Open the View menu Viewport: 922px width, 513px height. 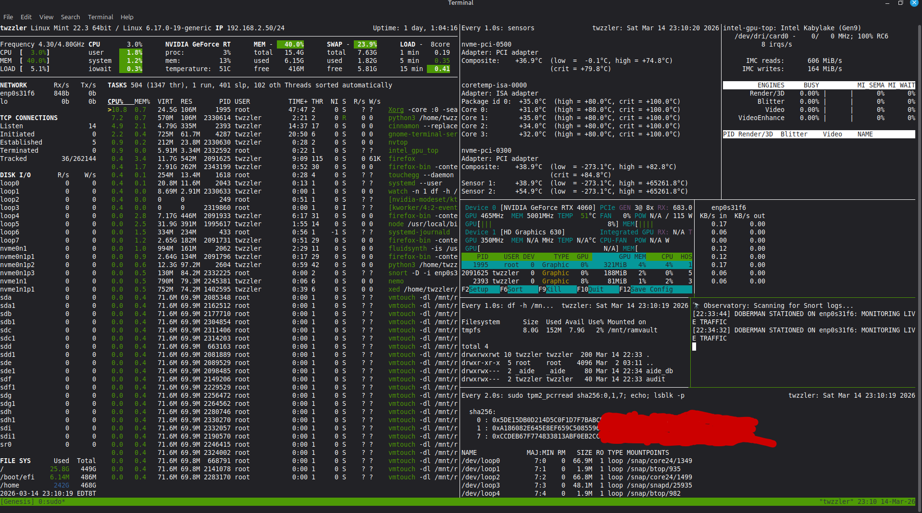[x=46, y=17]
